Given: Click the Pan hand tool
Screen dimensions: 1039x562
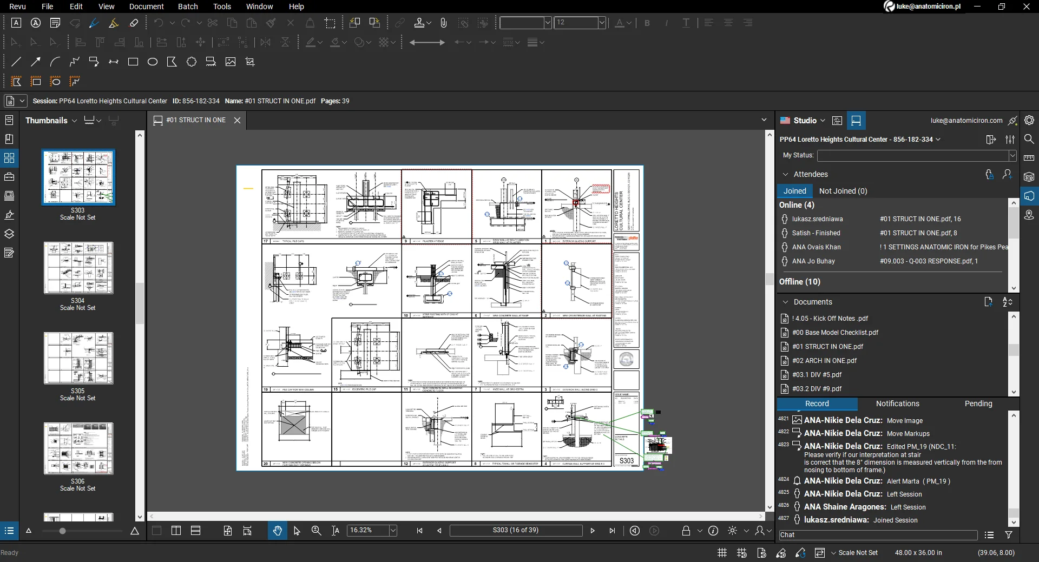Looking at the screenshot, I should (278, 531).
